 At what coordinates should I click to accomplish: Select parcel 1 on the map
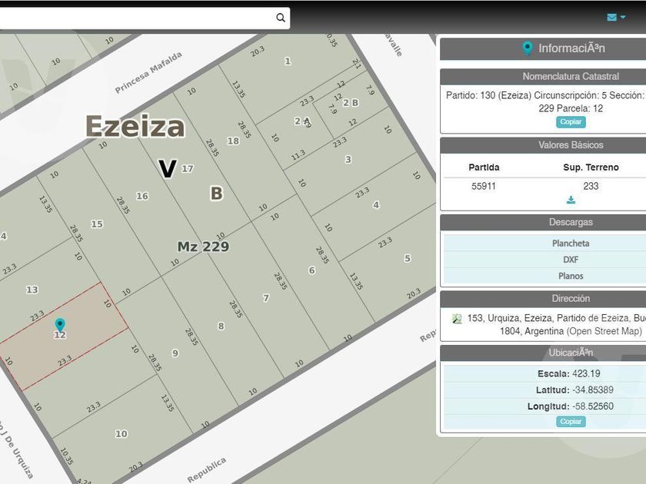coord(288,61)
